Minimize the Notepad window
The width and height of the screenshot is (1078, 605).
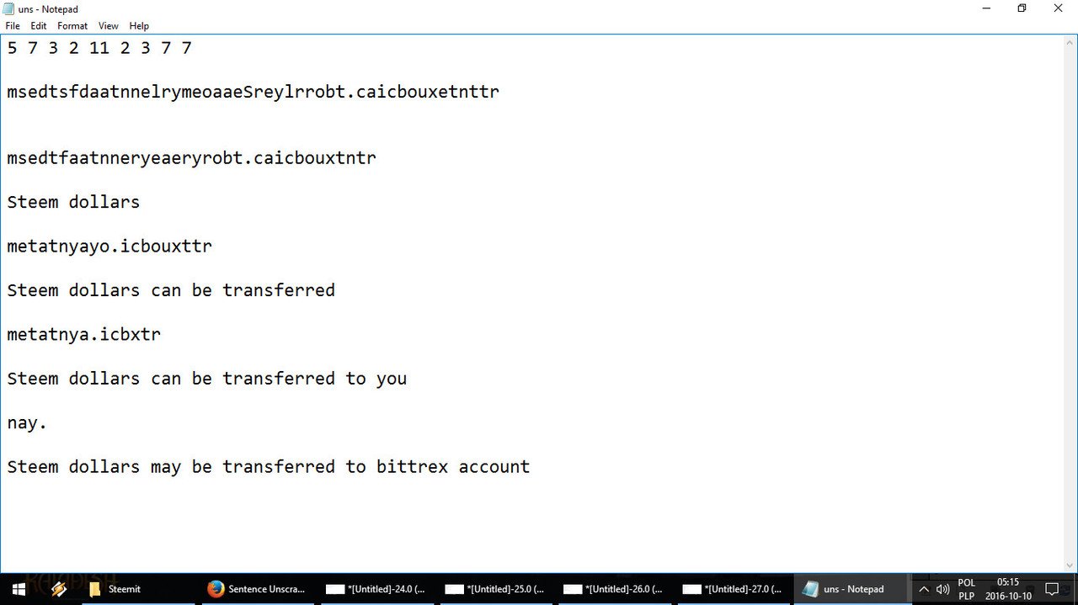pyautogui.click(x=986, y=8)
